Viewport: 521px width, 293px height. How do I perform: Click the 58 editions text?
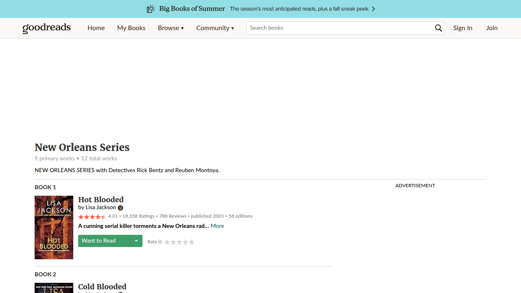[241, 216]
